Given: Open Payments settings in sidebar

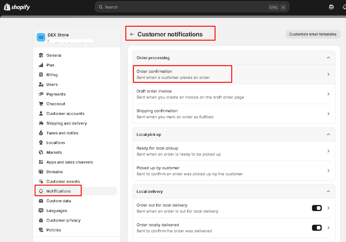Looking at the screenshot, I should pyautogui.click(x=56, y=94).
